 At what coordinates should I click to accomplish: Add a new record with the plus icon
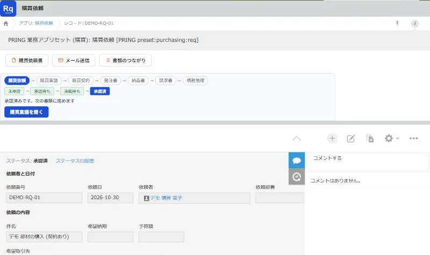point(332,139)
